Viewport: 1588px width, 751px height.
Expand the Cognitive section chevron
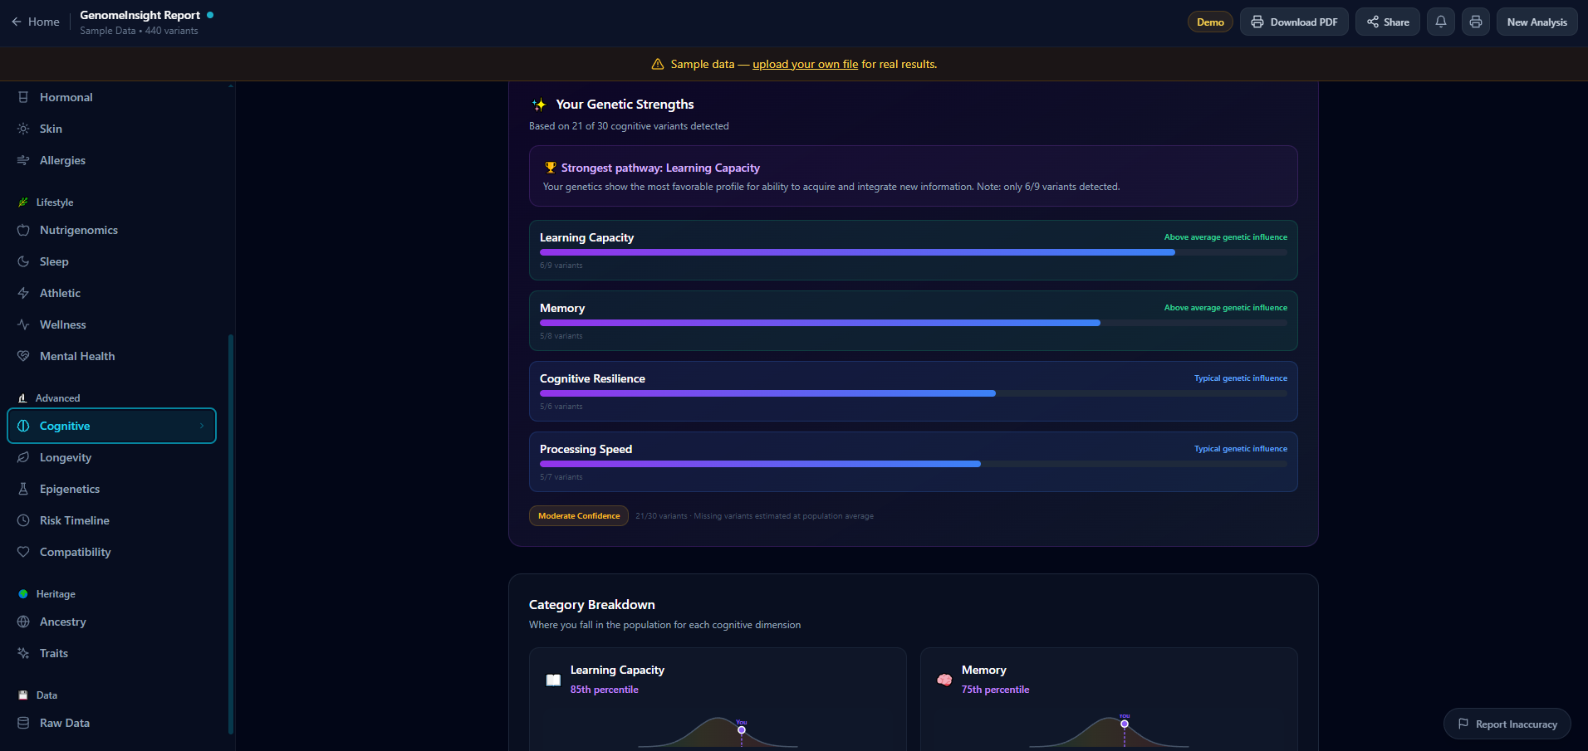point(202,426)
